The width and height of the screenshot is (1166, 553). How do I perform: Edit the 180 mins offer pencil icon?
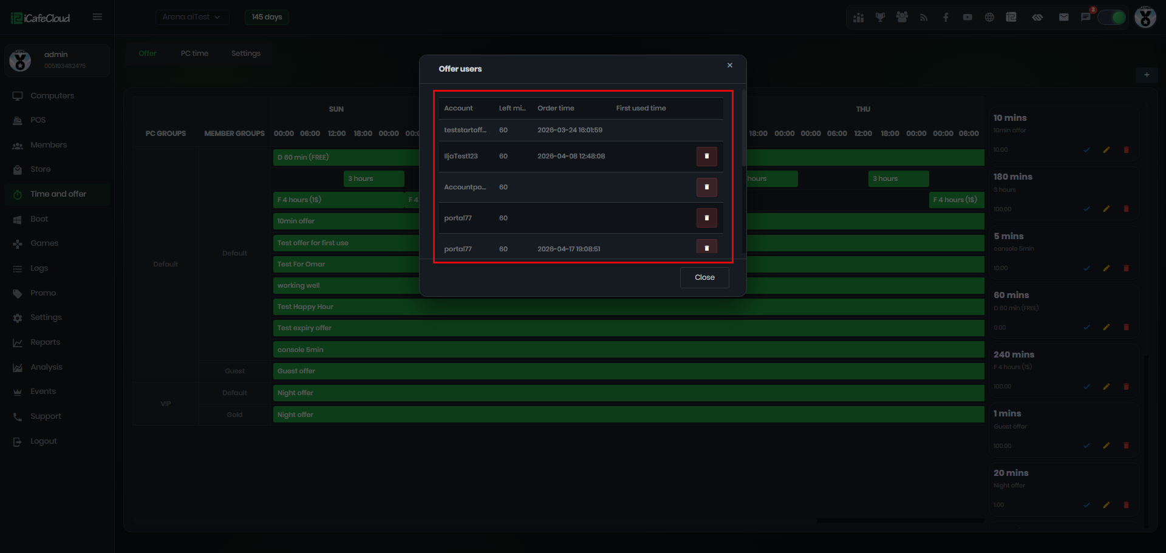tap(1106, 209)
